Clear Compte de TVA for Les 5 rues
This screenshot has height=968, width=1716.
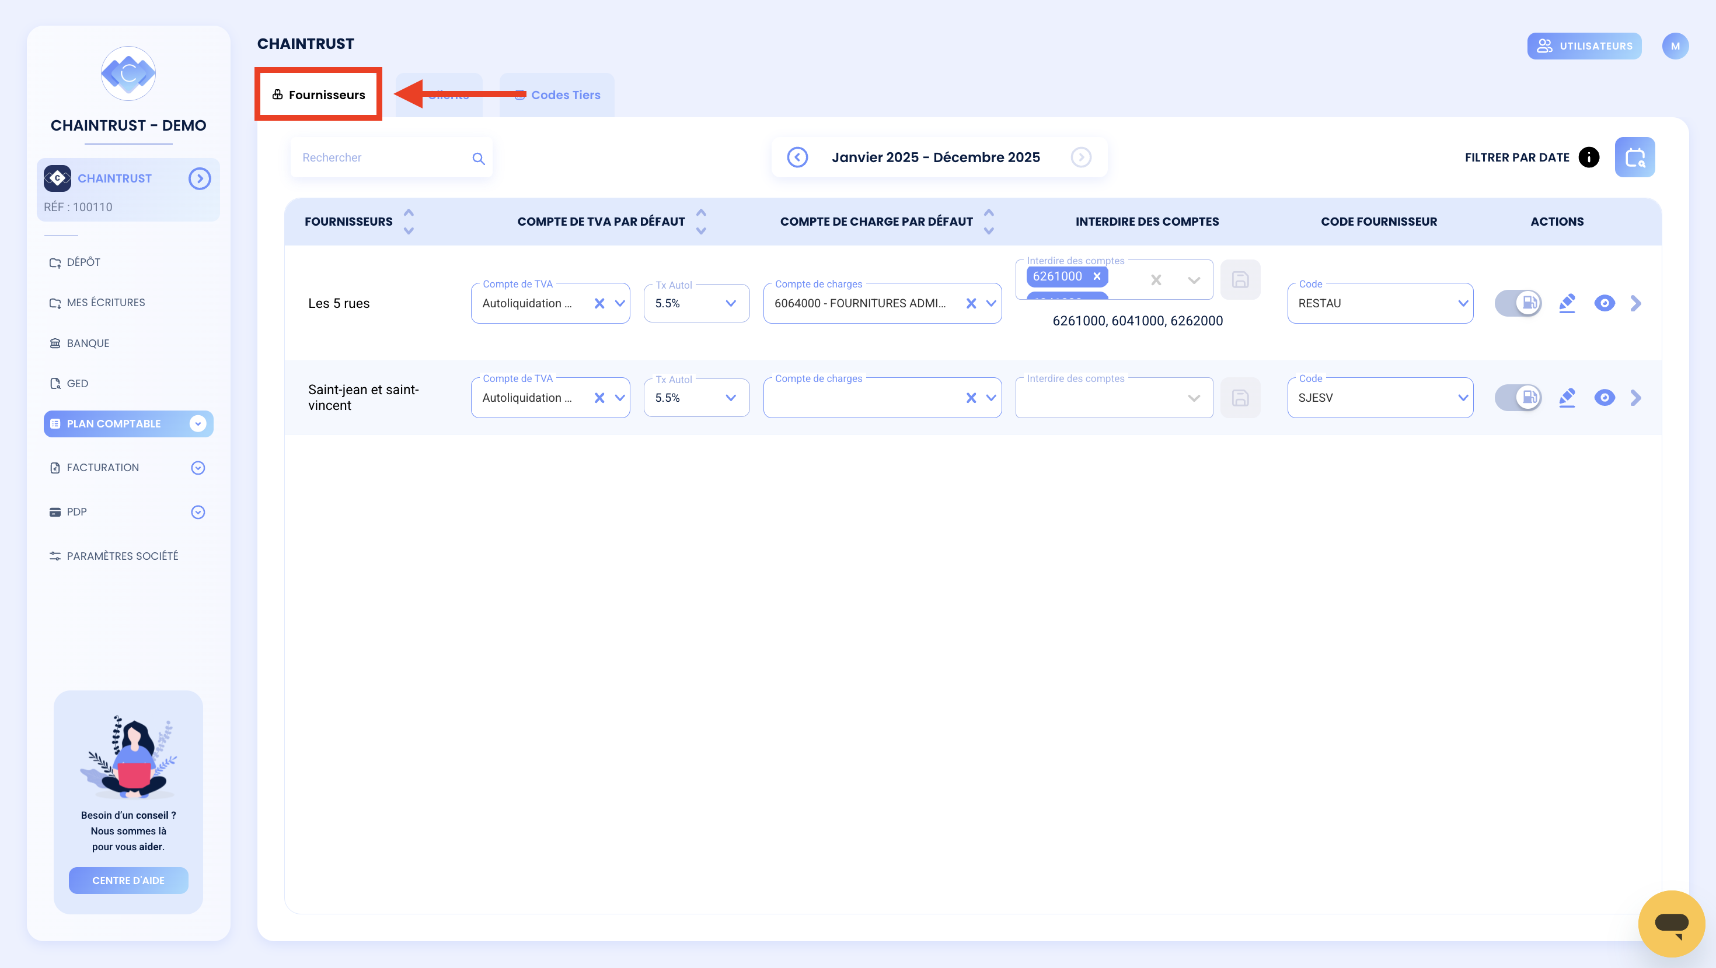click(x=599, y=304)
